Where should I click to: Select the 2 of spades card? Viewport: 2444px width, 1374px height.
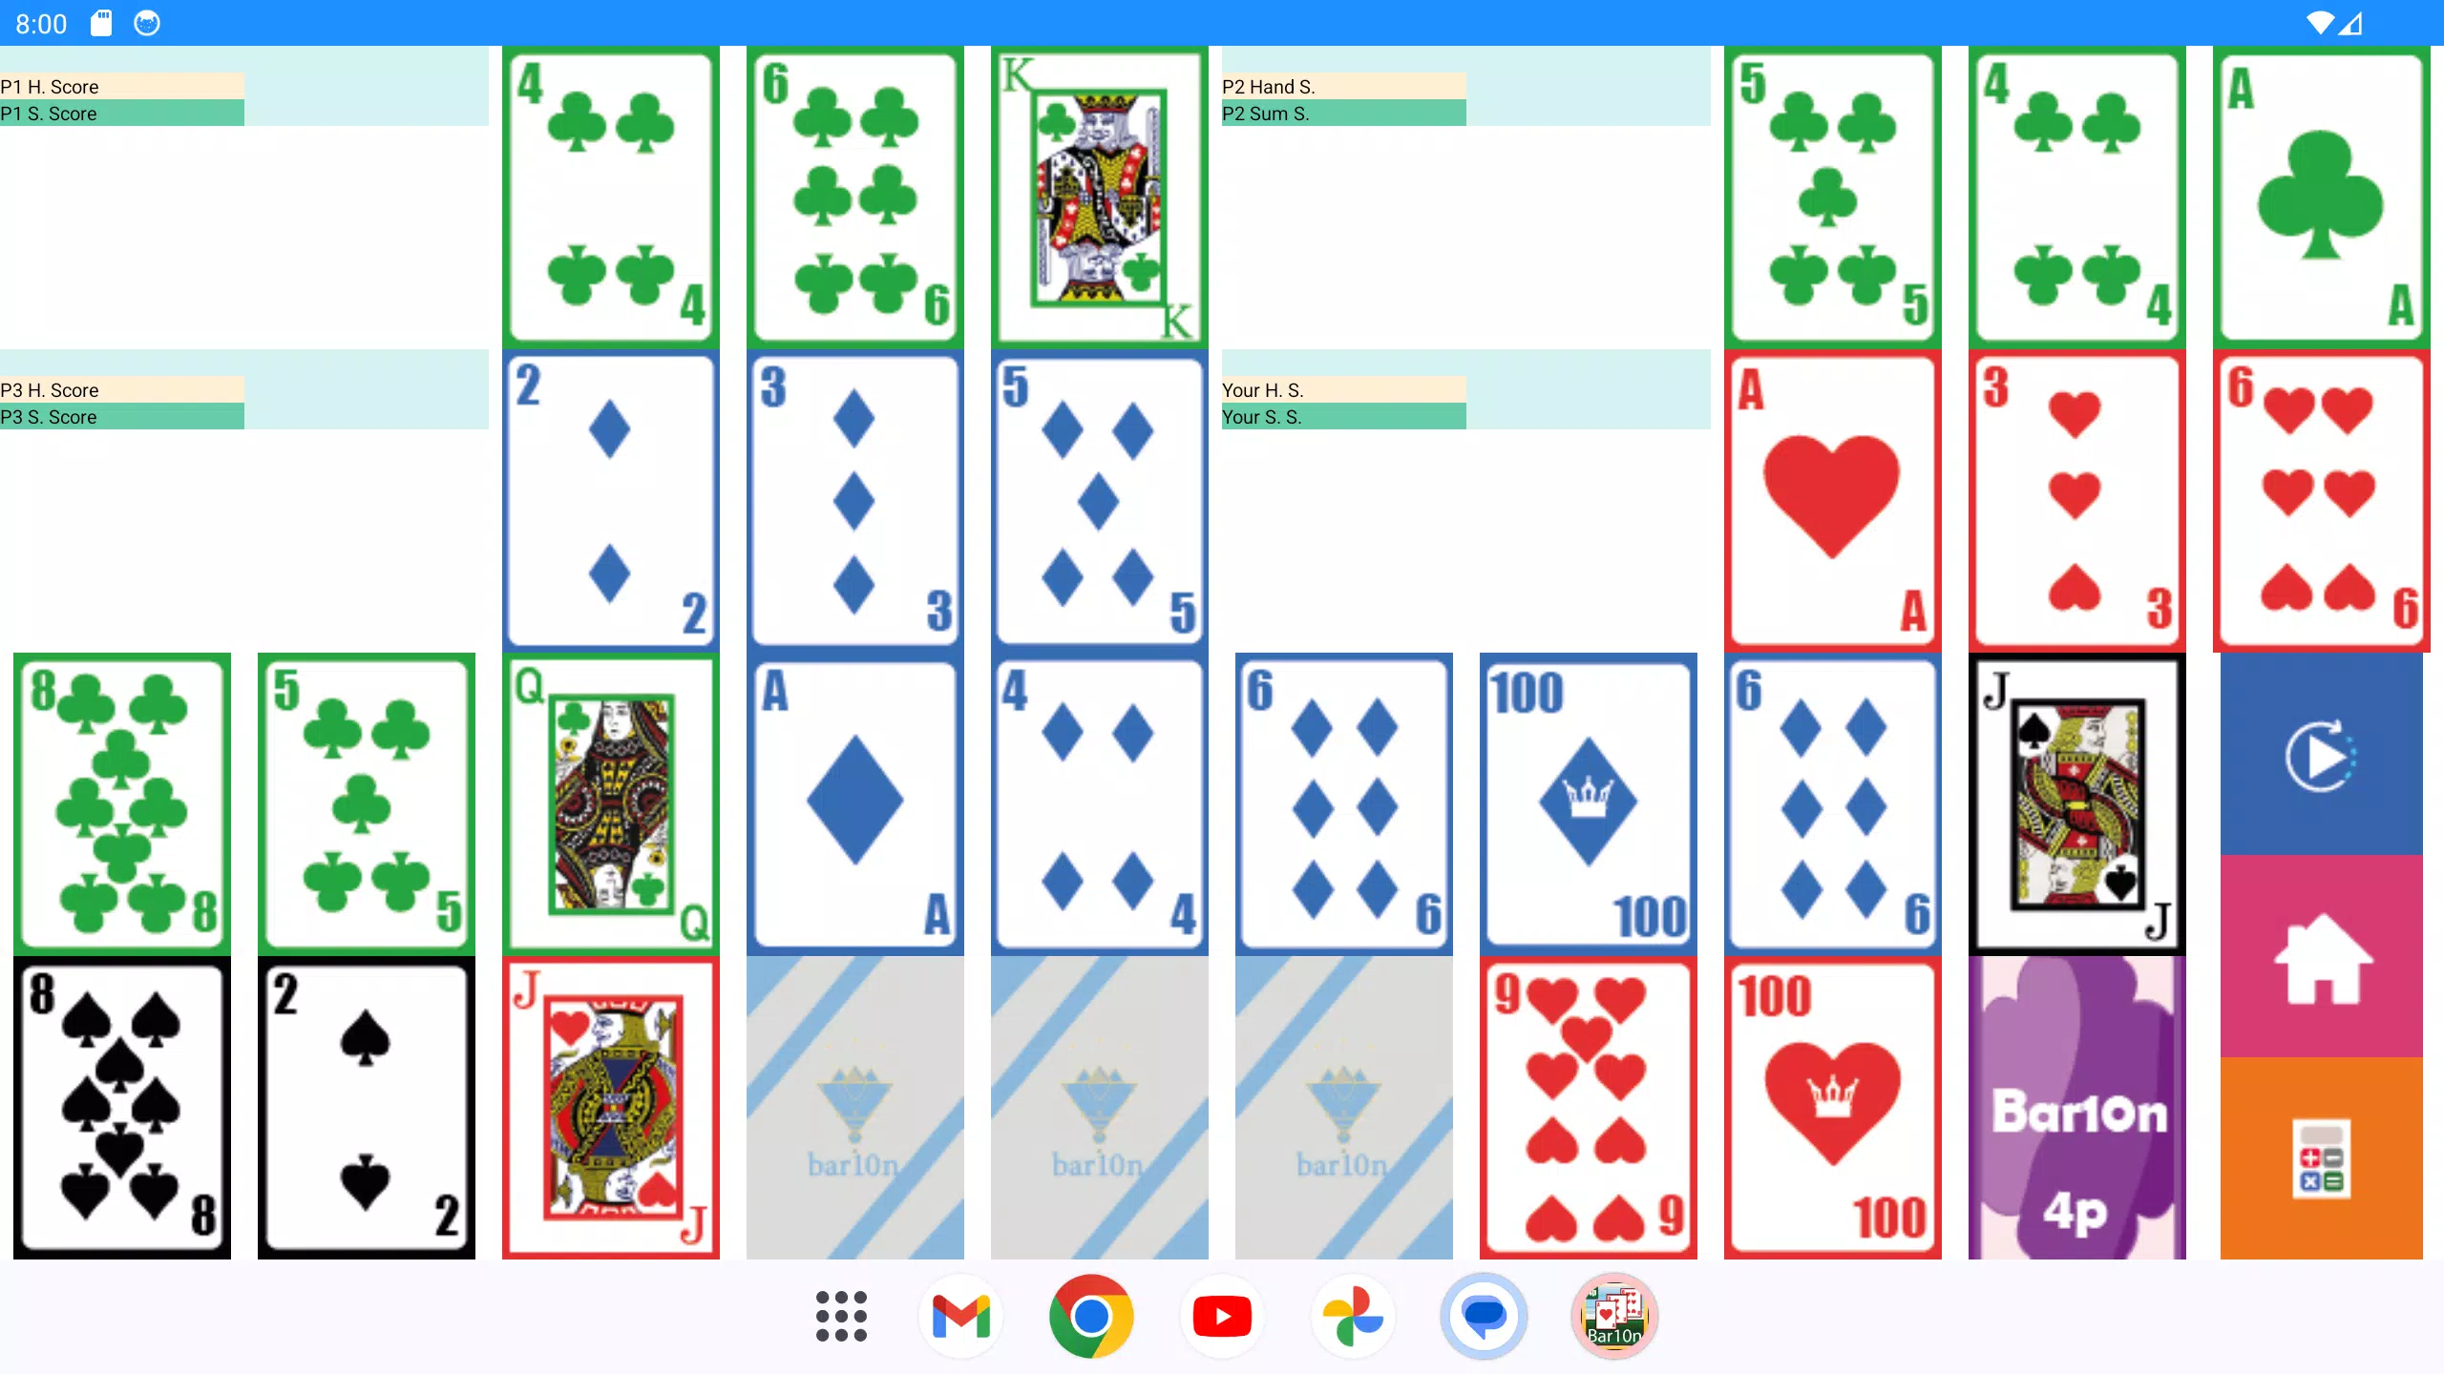click(367, 1108)
